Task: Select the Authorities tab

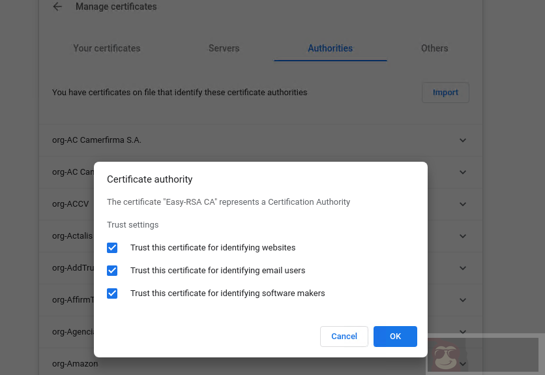Action: click(x=330, y=48)
